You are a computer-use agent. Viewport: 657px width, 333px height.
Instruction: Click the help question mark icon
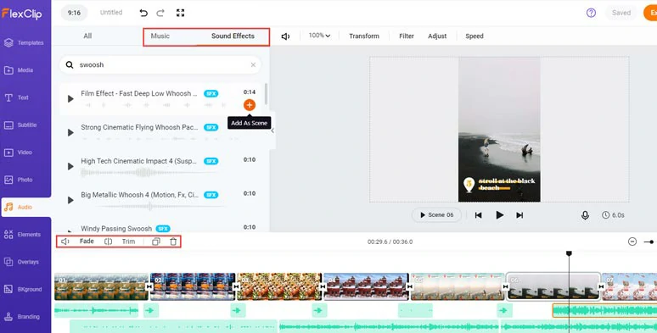[x=592, y=13]
